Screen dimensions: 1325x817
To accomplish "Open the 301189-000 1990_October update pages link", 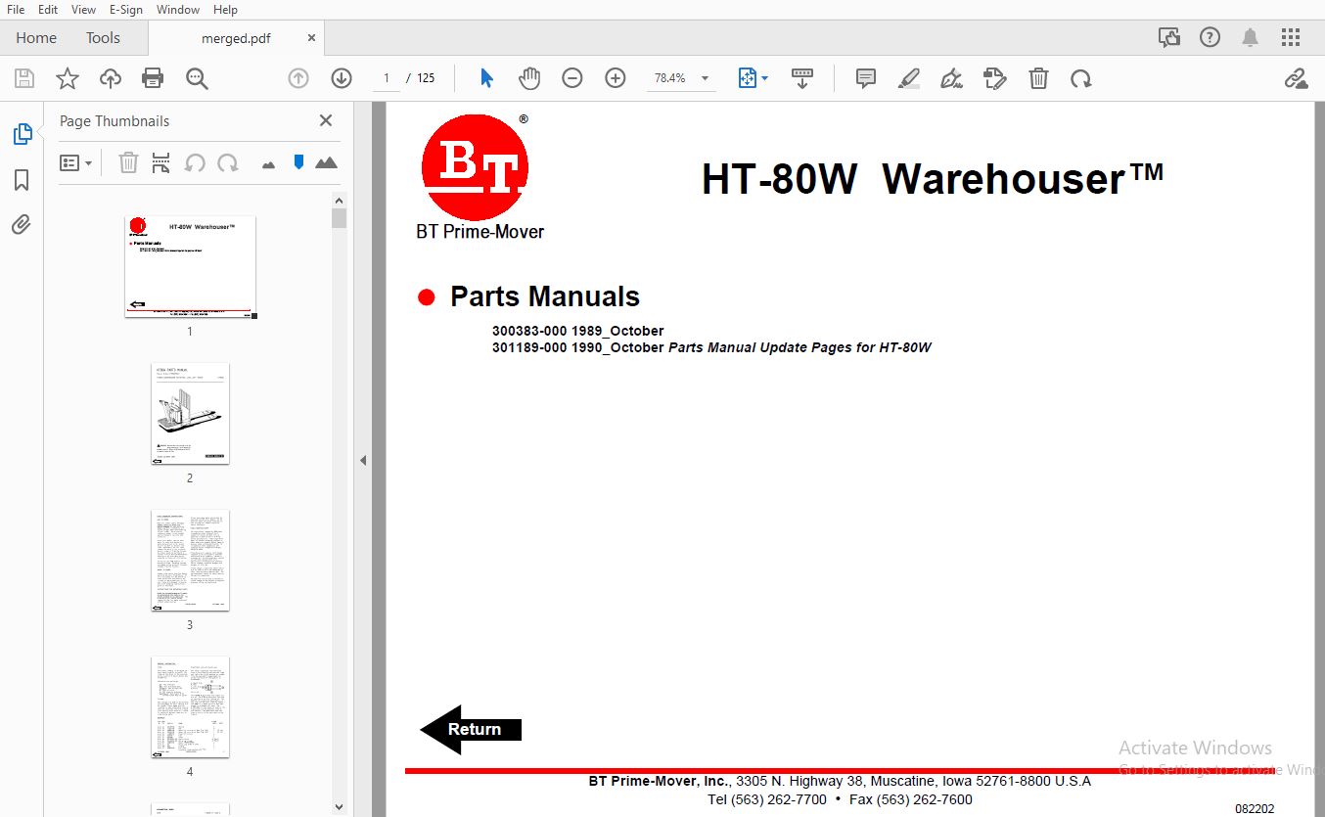I will [711, 347].
